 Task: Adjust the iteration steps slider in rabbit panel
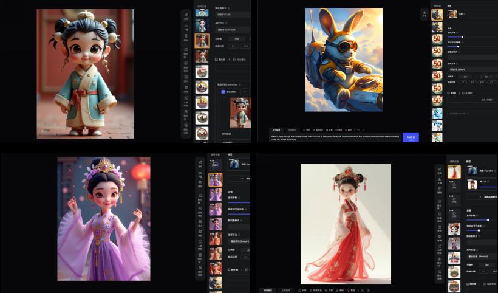462,37
